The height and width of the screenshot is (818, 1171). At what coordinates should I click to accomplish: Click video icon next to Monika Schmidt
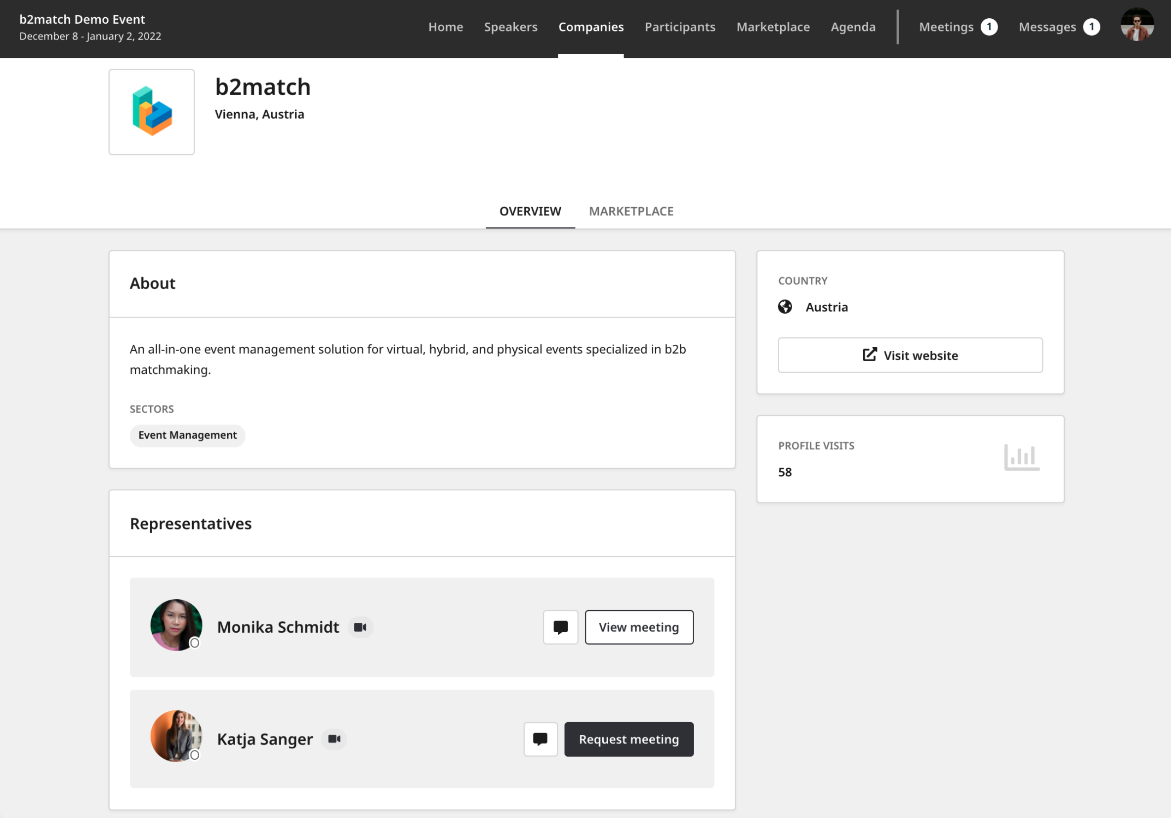(361, 627)
